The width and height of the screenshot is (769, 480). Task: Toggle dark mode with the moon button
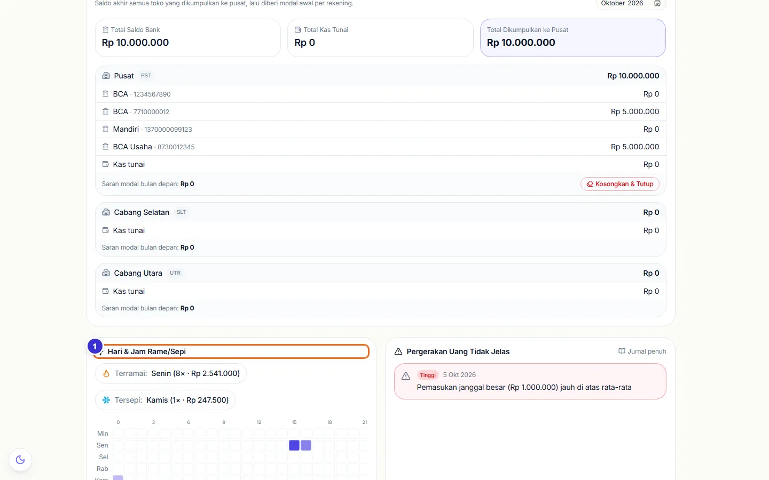tap(20, 460)
